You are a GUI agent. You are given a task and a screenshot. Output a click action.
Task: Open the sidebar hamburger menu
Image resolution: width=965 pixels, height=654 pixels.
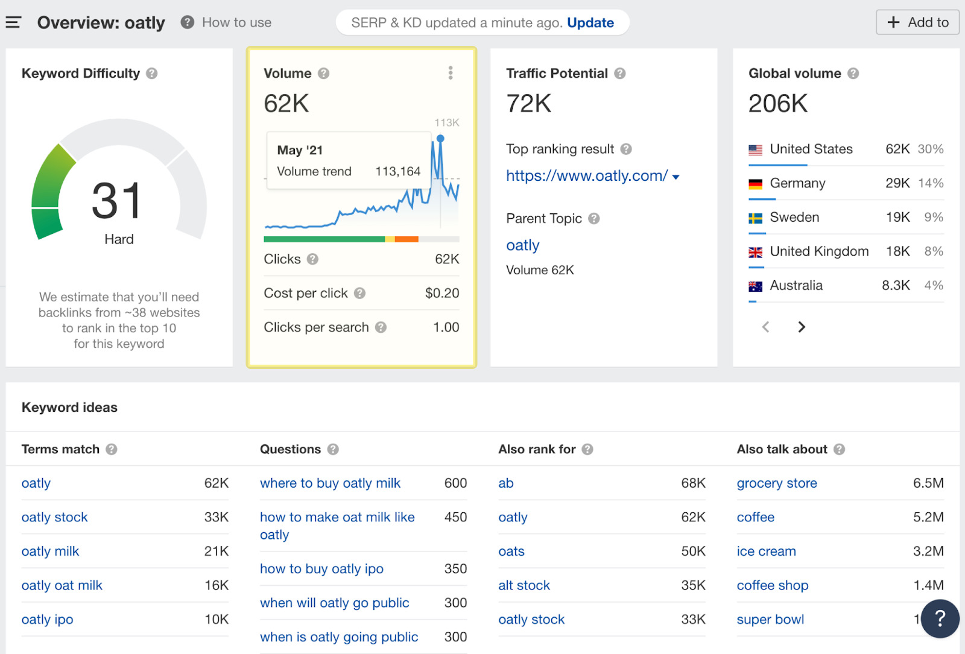coord(12,22)
